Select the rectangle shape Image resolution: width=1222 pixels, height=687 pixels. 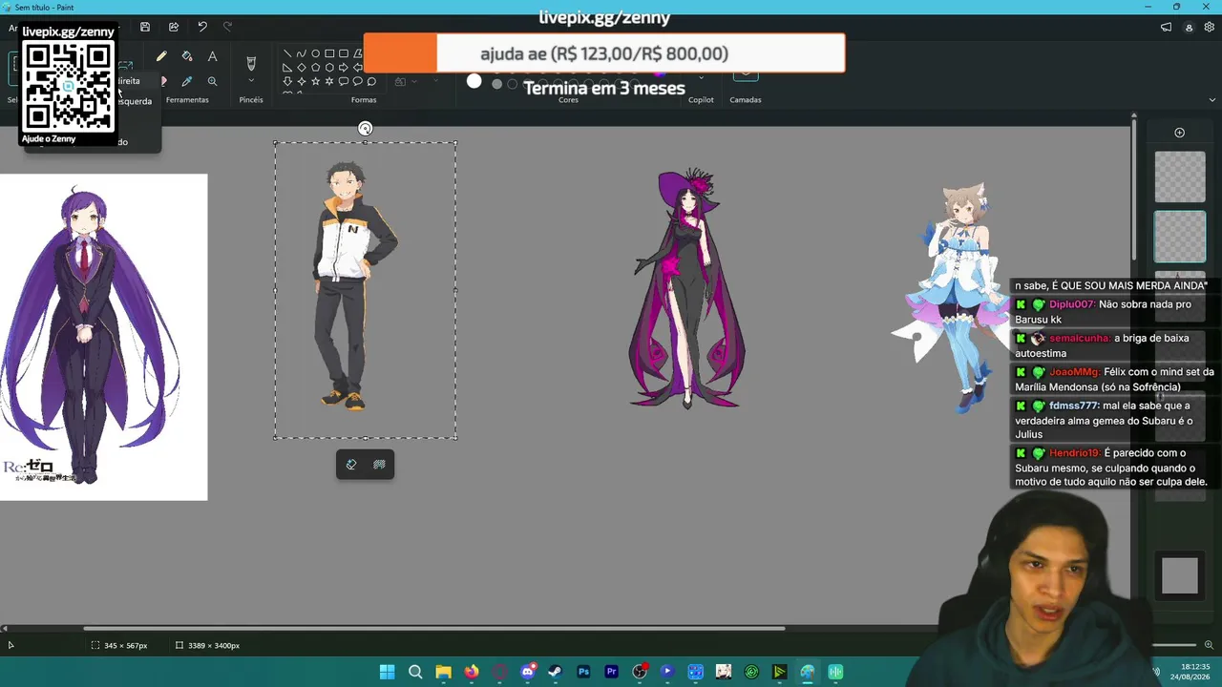click(329, 53)
